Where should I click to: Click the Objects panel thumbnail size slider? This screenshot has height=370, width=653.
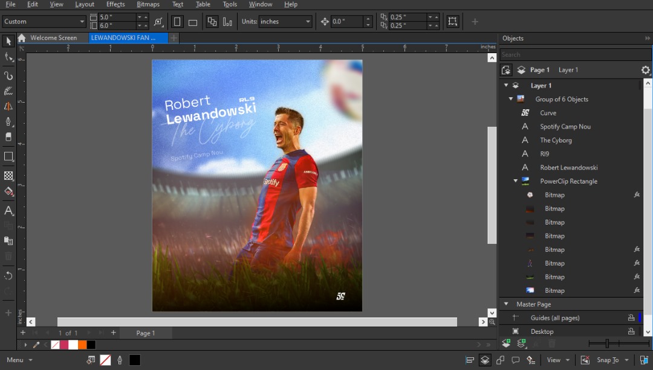pos(607,343)
